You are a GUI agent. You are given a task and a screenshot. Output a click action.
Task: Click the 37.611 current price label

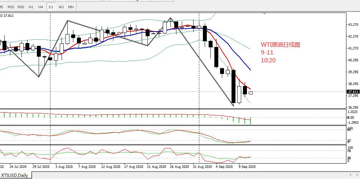[x=353, y=91]
